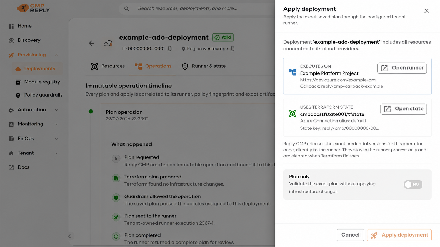Click the Terraform state icon

coord(292,113)
